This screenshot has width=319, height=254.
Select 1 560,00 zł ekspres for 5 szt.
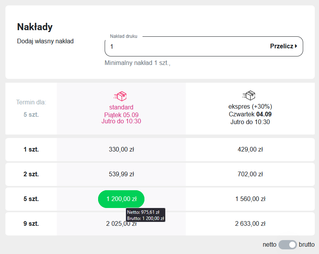[250, 199]
